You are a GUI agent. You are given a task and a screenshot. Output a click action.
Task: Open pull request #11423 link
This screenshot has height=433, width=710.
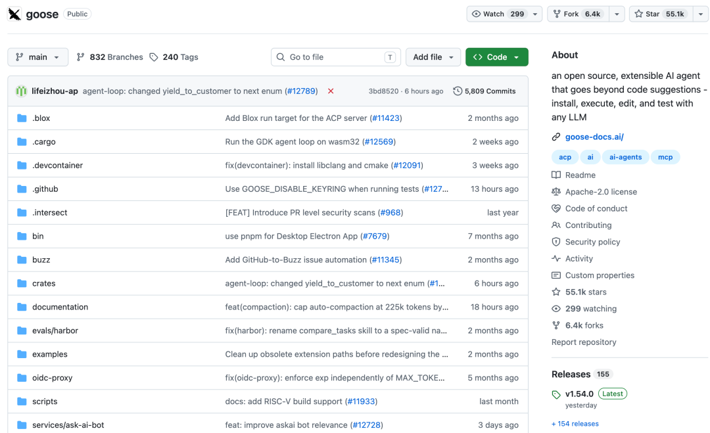tap(386, 118)
